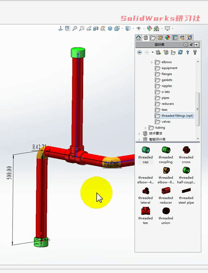Image resolution: width=208 pixels, height=273 pixels.
Task: Click tree scroll down arrow
Action: click(x=198, y=139)
